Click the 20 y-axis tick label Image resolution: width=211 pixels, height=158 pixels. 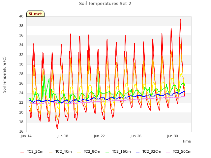tap(21, 112)
